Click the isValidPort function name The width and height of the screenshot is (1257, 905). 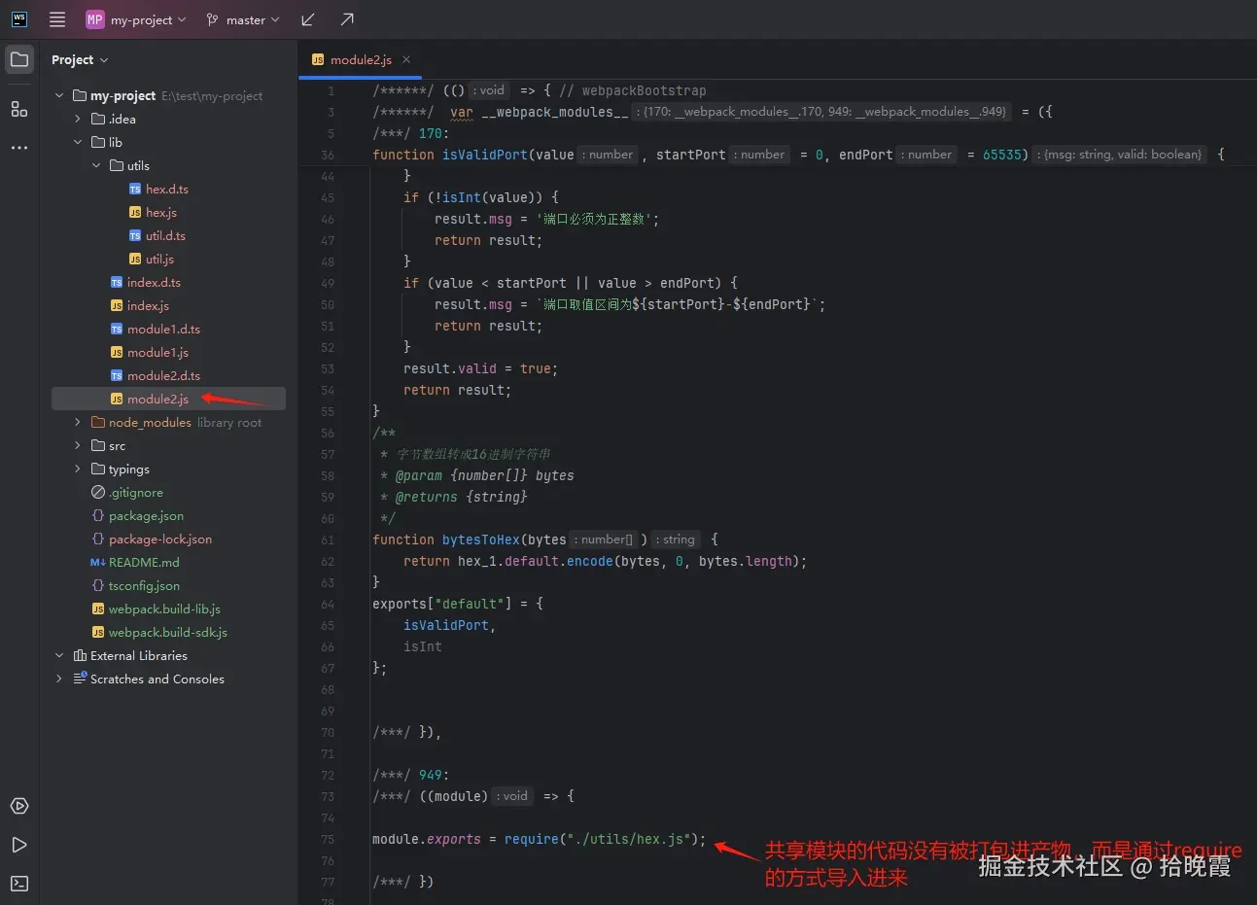[485, 155]
